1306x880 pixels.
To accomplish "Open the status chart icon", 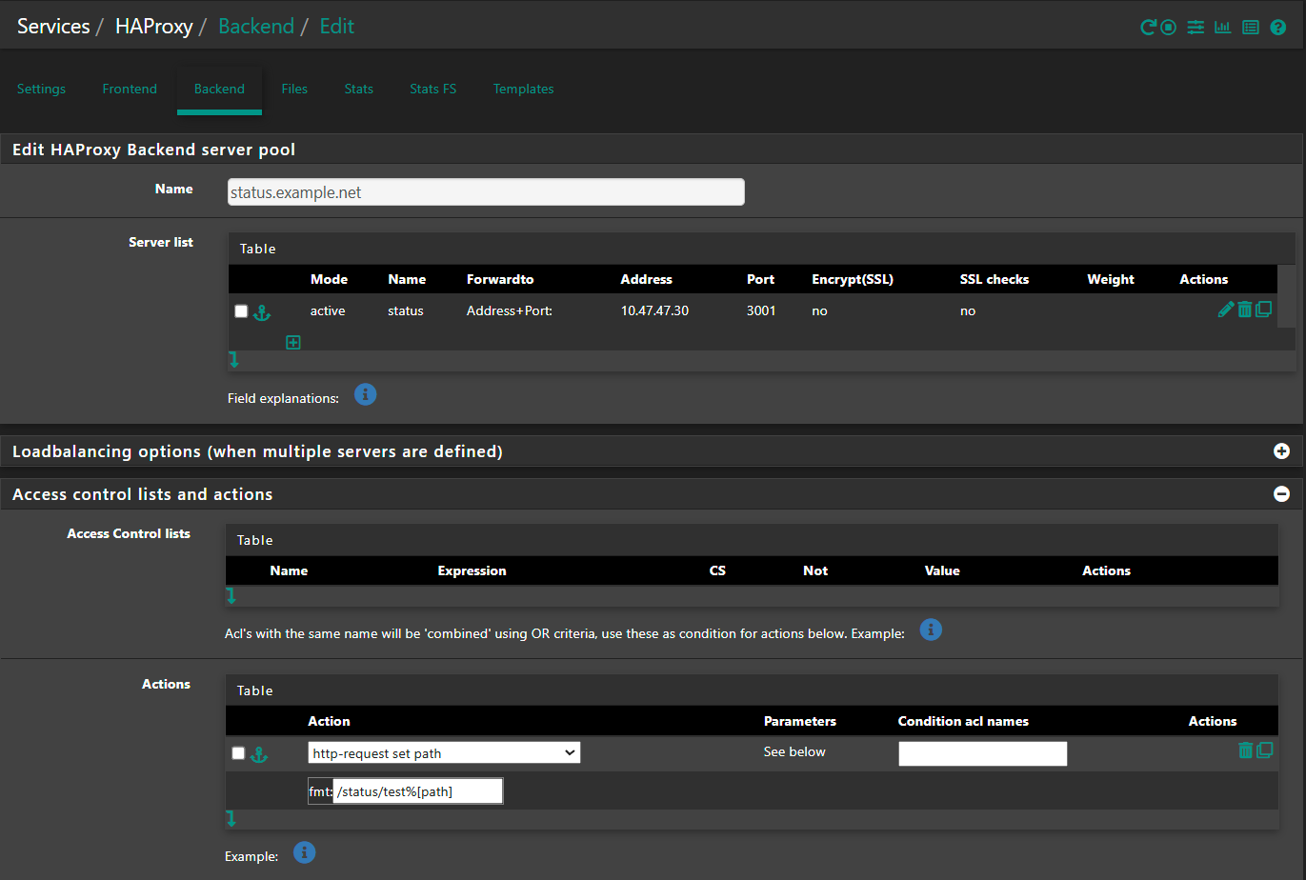I will (1223, 28).
